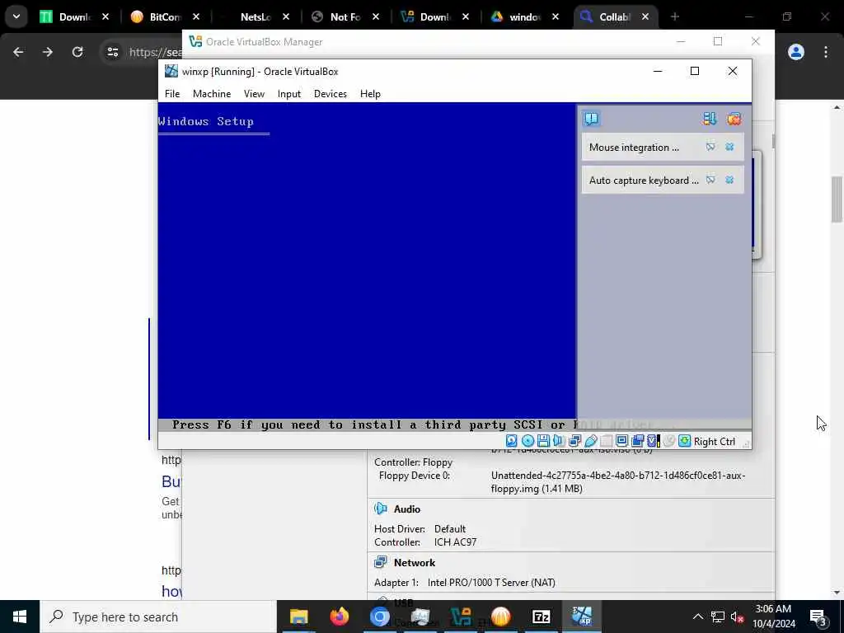Open the browser profile avatar
The height and width of the screenshot is (633, 844).
coord(796,52)
